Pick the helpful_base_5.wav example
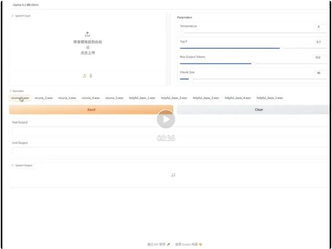Screen dimensions: 332x249 pos(270,98)
